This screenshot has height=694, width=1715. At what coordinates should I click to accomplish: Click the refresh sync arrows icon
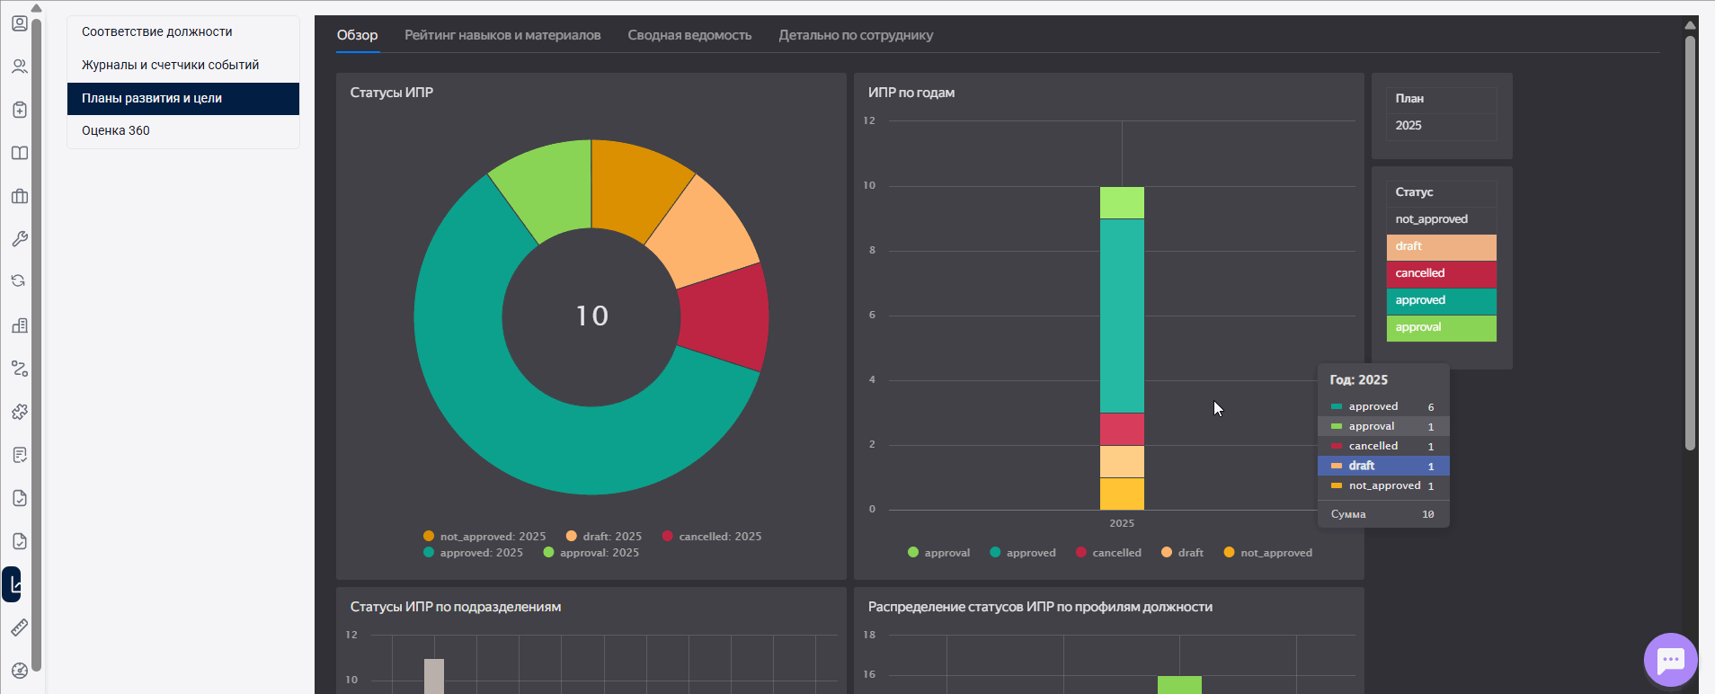coord(19,281)
